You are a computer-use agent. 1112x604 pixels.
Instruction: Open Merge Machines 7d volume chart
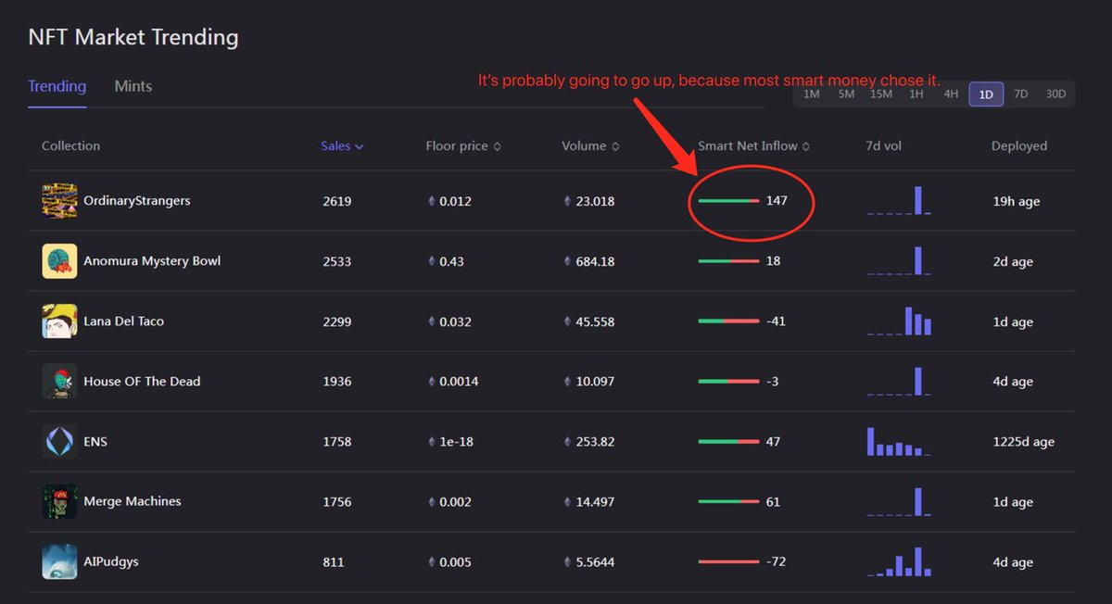(899, 501)
